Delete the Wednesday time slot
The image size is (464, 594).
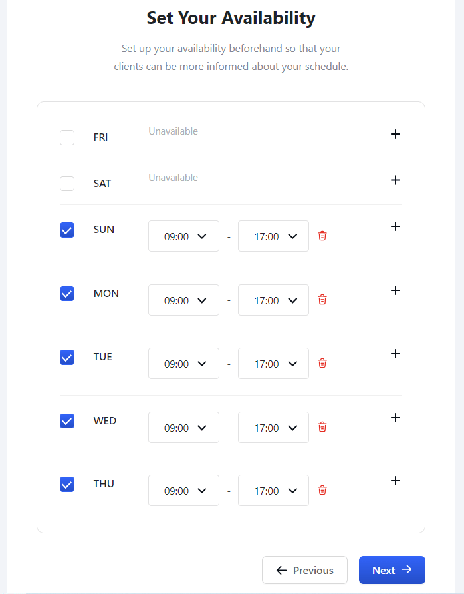tap(322, 427)
